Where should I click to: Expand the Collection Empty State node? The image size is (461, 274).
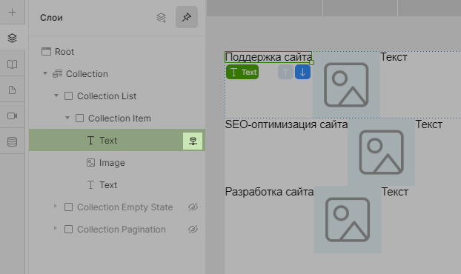[56, 206]
